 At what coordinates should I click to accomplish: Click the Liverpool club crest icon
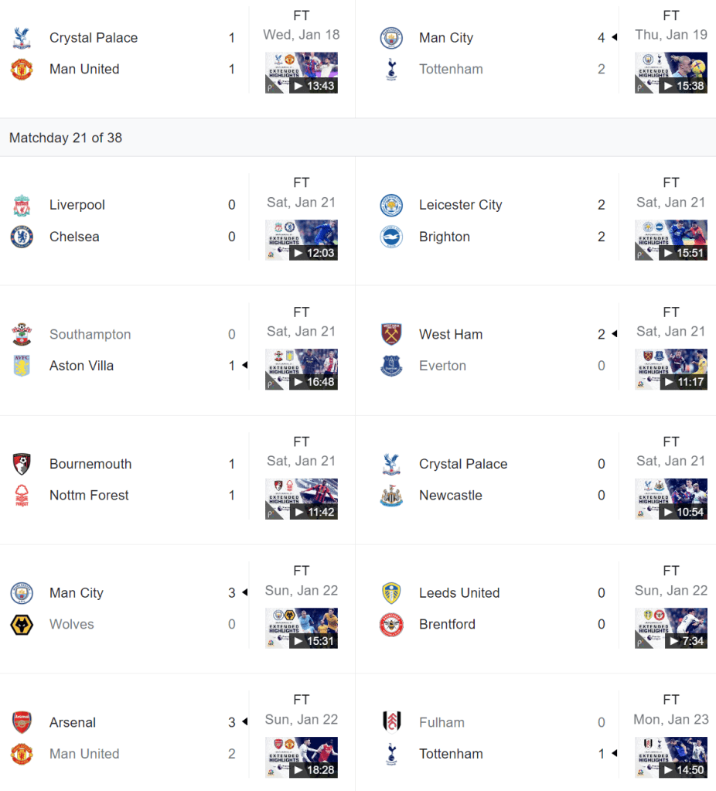[22, 206]
